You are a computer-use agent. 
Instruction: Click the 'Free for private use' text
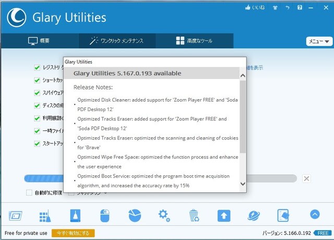pyautogui.click(x=26, y=233)
